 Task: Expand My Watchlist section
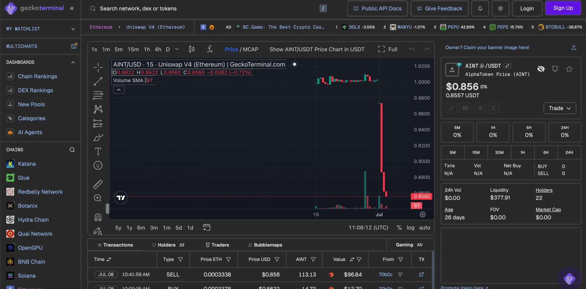click(73, 29)
